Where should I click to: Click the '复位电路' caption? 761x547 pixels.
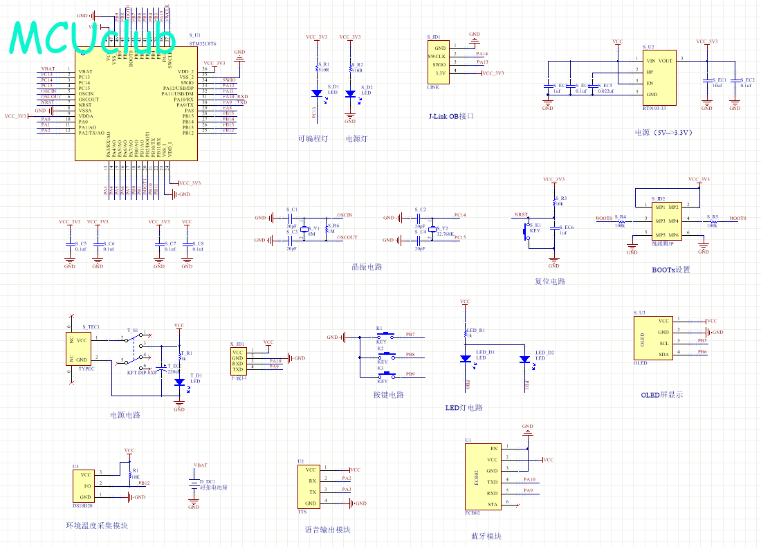coord(550,281)
